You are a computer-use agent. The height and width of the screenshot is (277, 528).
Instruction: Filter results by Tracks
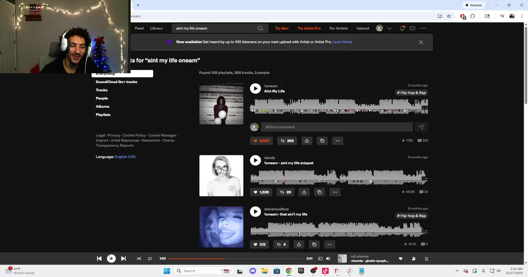point(102,90)
